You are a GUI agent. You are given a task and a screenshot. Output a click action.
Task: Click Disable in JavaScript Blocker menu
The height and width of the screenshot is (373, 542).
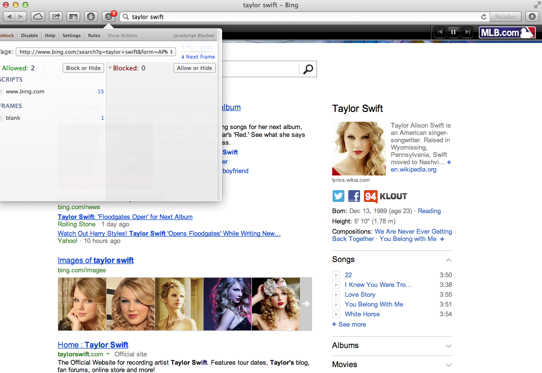click(29, 35)
